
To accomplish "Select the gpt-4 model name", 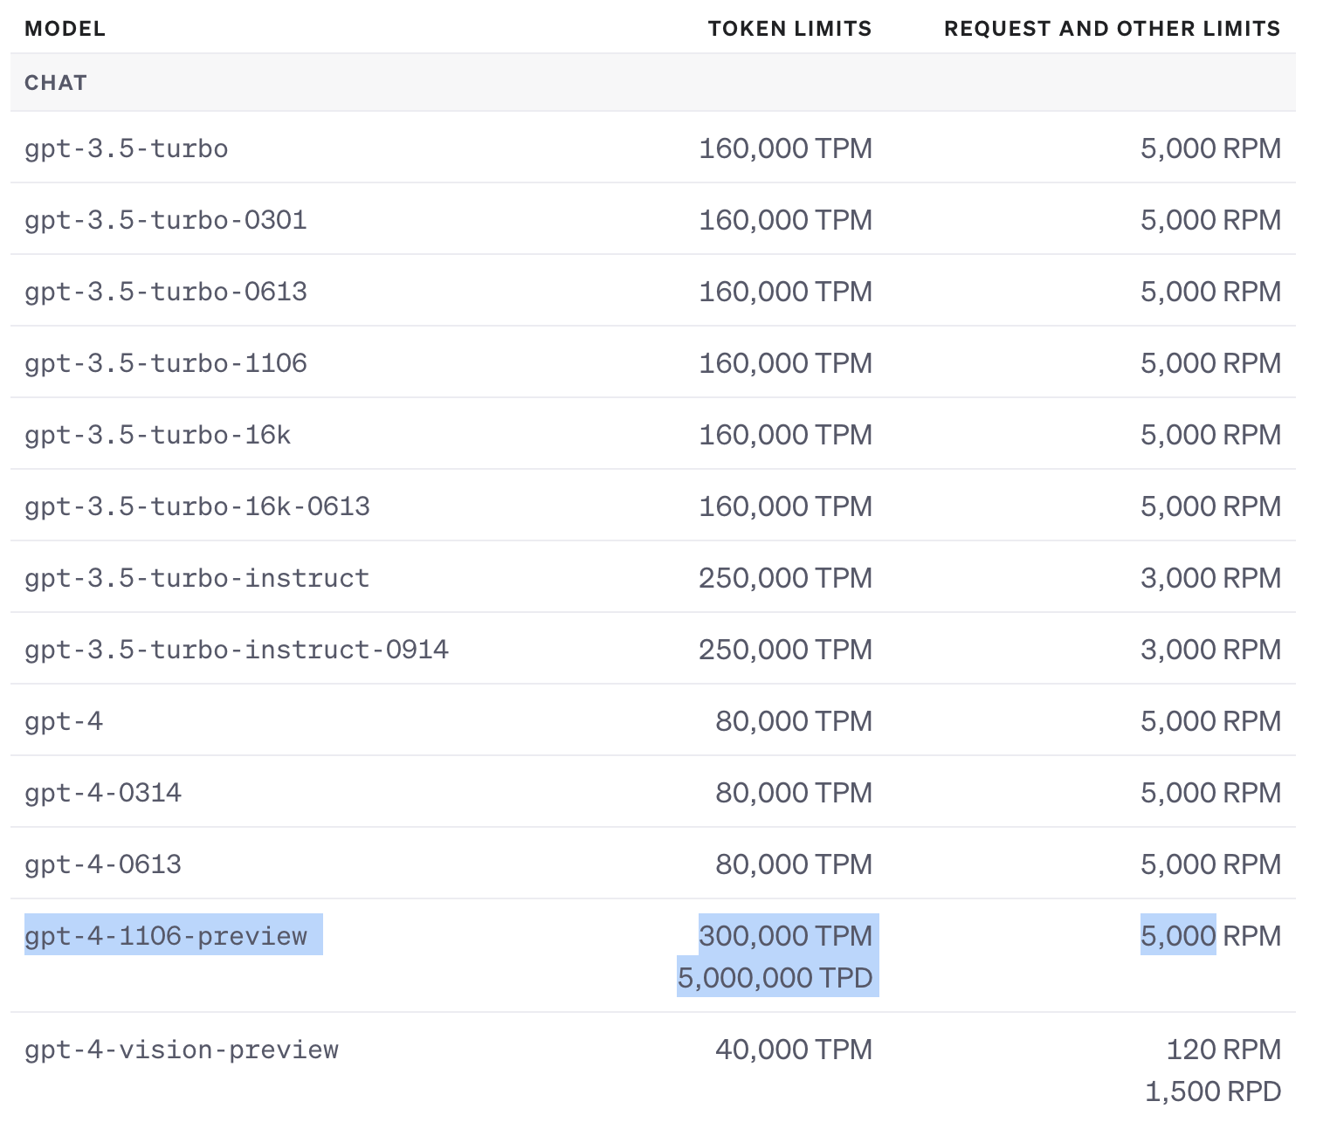I will coord(64,721).
